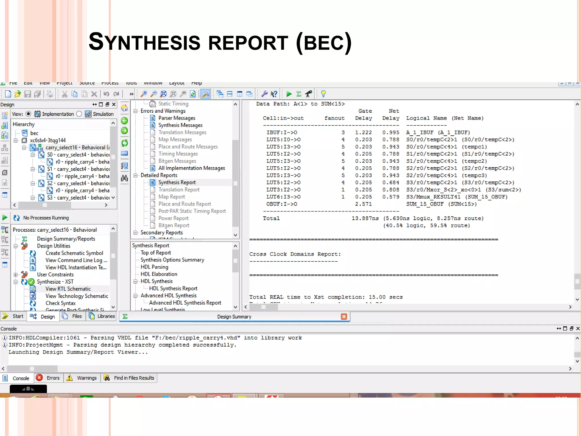Click the Copy toolbar icon
Screen dimensions: 581x436
pyautogui.click(x=75, y=94)
